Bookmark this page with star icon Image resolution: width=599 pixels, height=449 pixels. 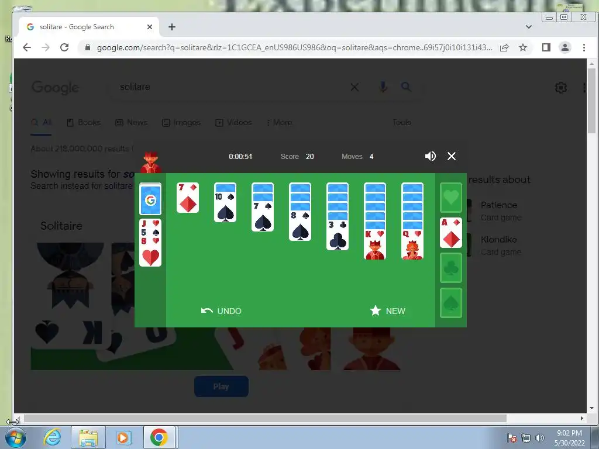pyautogui.click(x=523, y=47)
